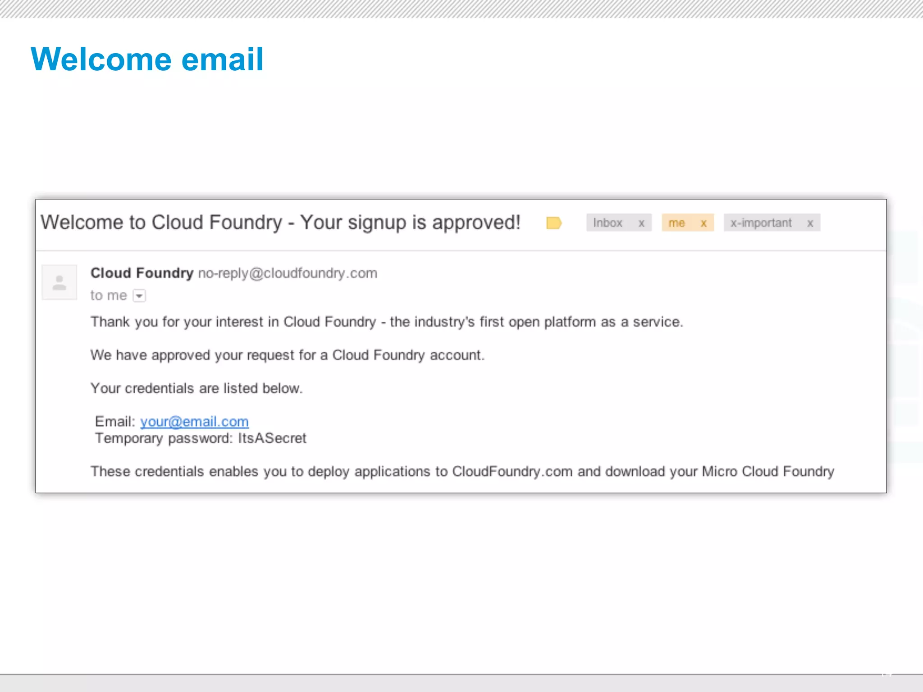Click 'Thank you for your interest' sentence
Image resolution: width=923 pixels, height=692 pixels.
[387, 322]
